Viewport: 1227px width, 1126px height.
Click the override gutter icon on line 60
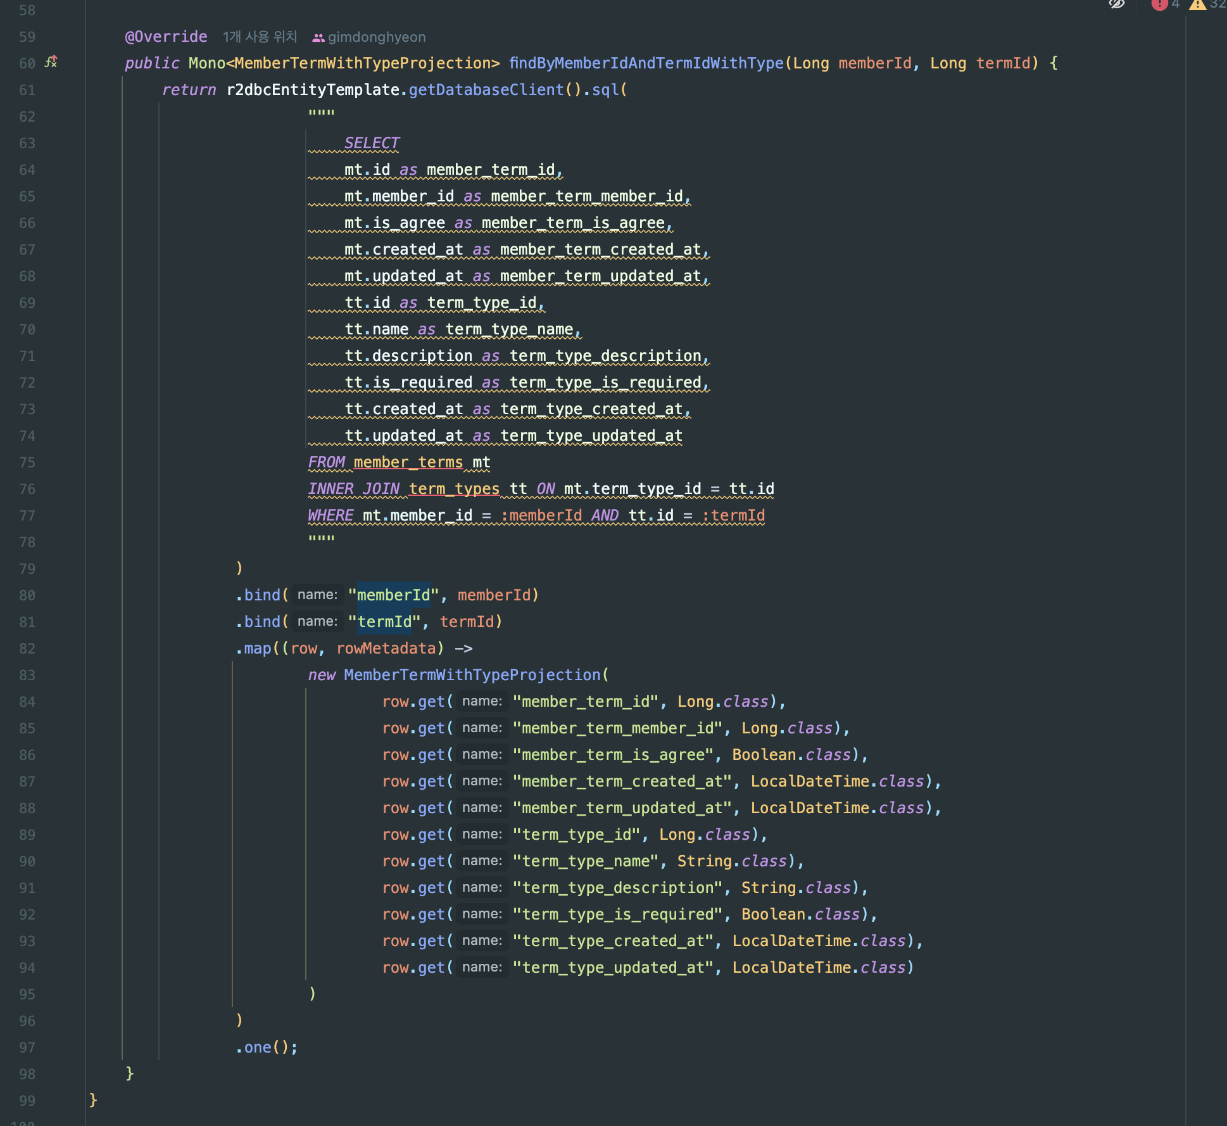[x=51, y=62]
